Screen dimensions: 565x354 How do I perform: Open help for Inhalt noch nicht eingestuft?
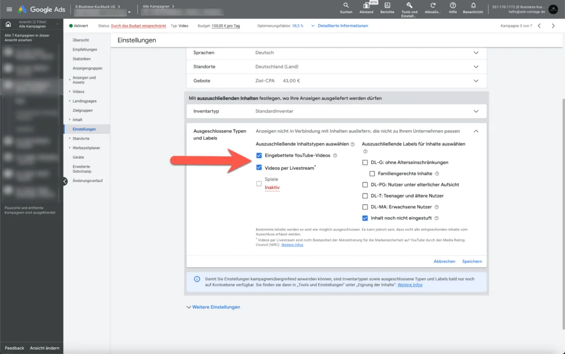pyautogui.click(x=436, y=218)
